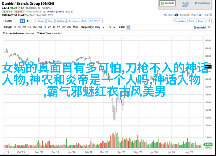
Task: Click TRADE NOW
Action: [185, 5]
